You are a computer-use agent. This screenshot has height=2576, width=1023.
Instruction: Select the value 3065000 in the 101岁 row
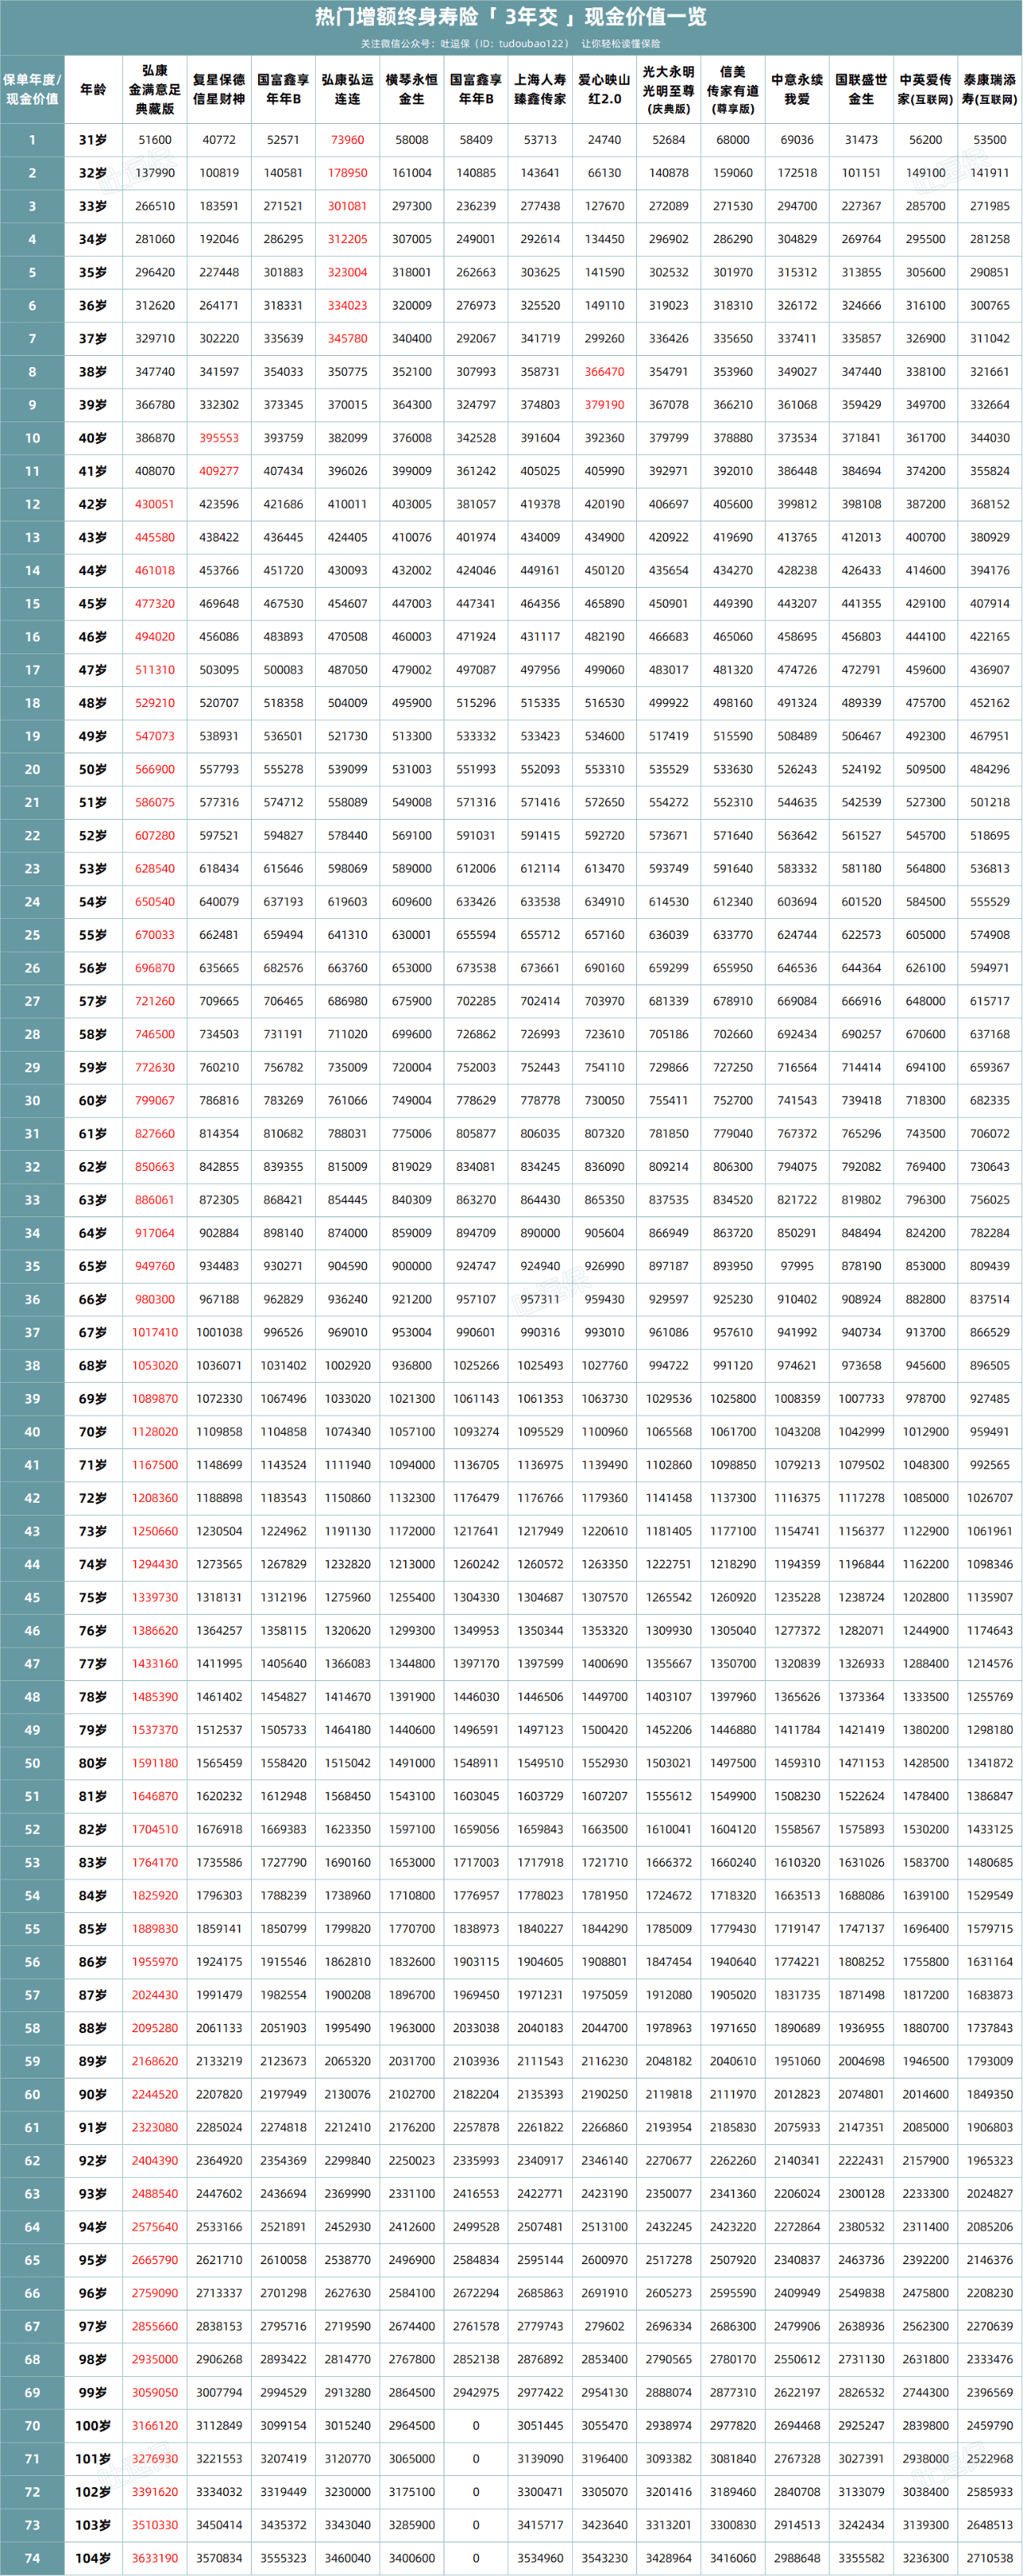412,2459
